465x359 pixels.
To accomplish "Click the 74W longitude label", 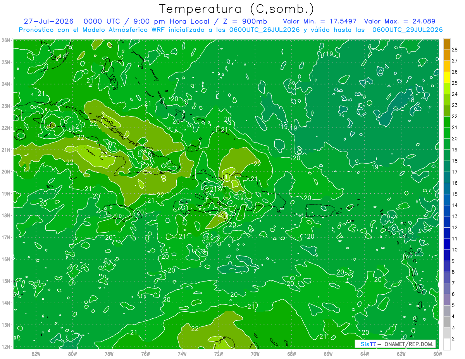I will pos(182,353).
